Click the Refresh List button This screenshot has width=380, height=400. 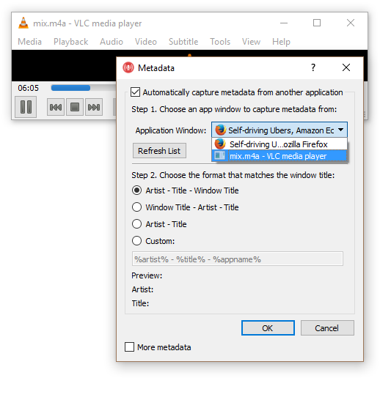(159, 151)
